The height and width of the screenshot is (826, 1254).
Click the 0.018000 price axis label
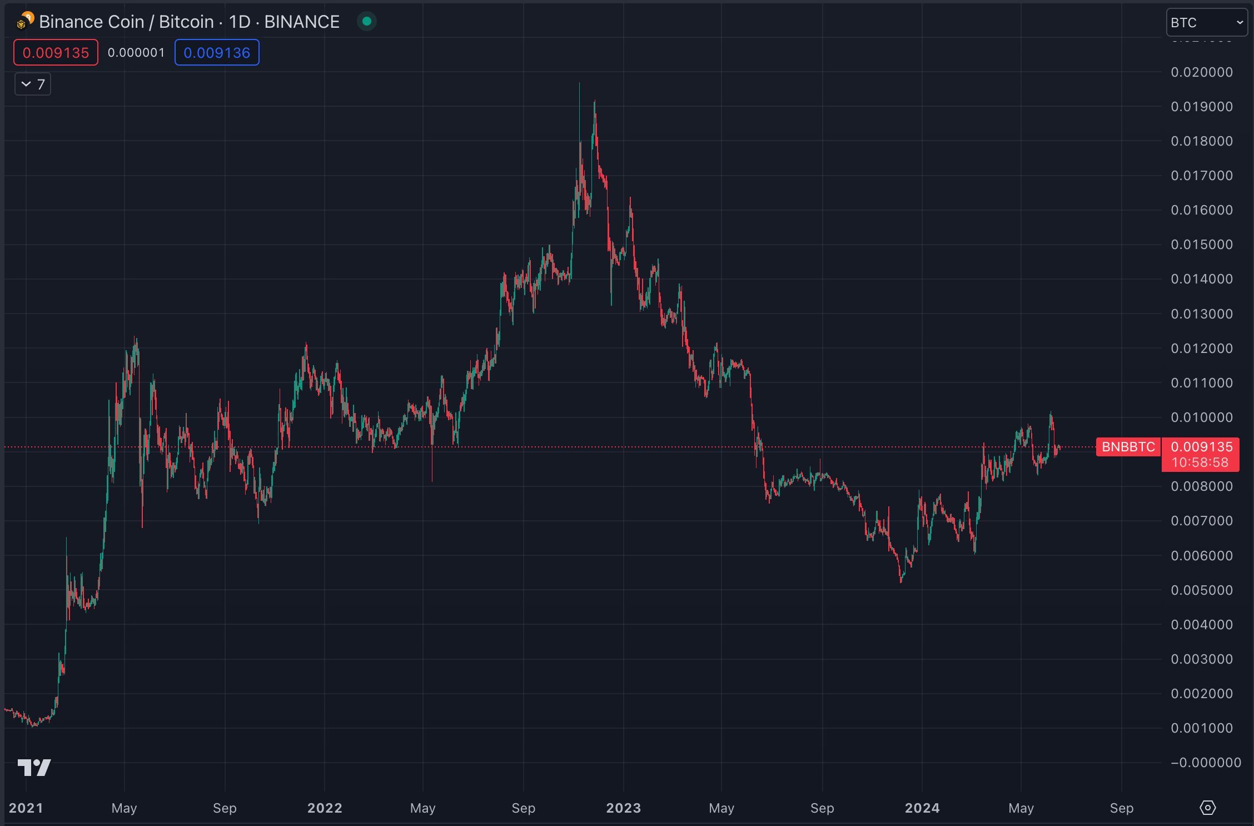click(1202, 141)
